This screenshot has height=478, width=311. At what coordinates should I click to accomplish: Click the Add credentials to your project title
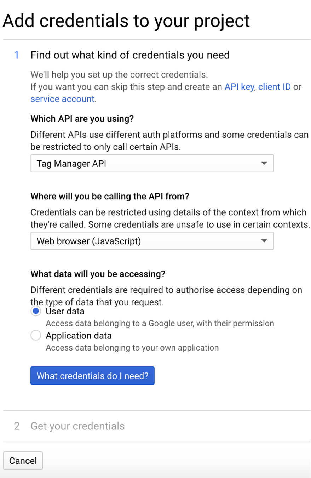[126, 21]
